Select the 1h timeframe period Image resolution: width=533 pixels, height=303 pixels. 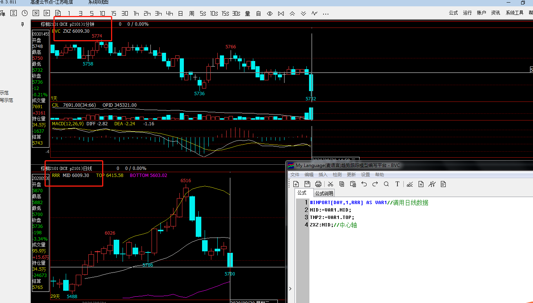click(x=136, y=13)
